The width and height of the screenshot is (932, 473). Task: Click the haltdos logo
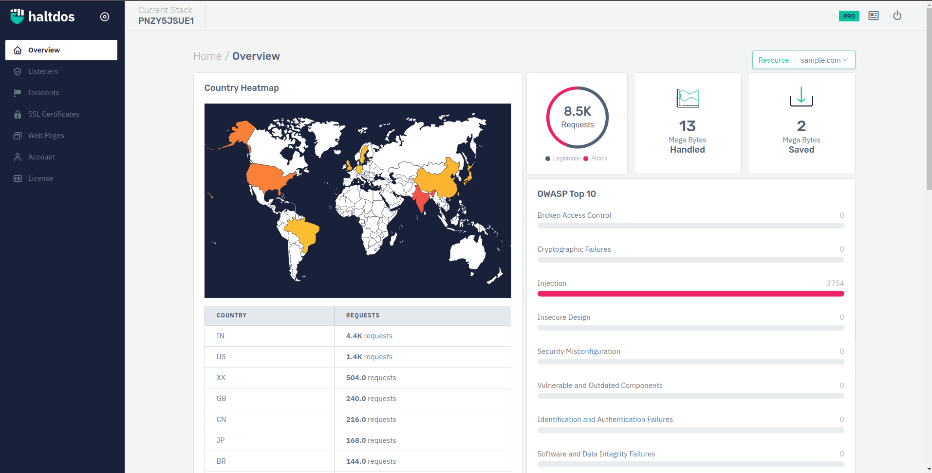pyautogui.click(x=42, y=16)
